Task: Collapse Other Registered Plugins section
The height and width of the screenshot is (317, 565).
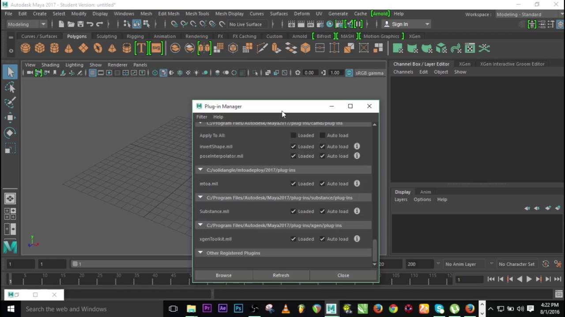Action: pyautogui.click(x=200, y=253)
